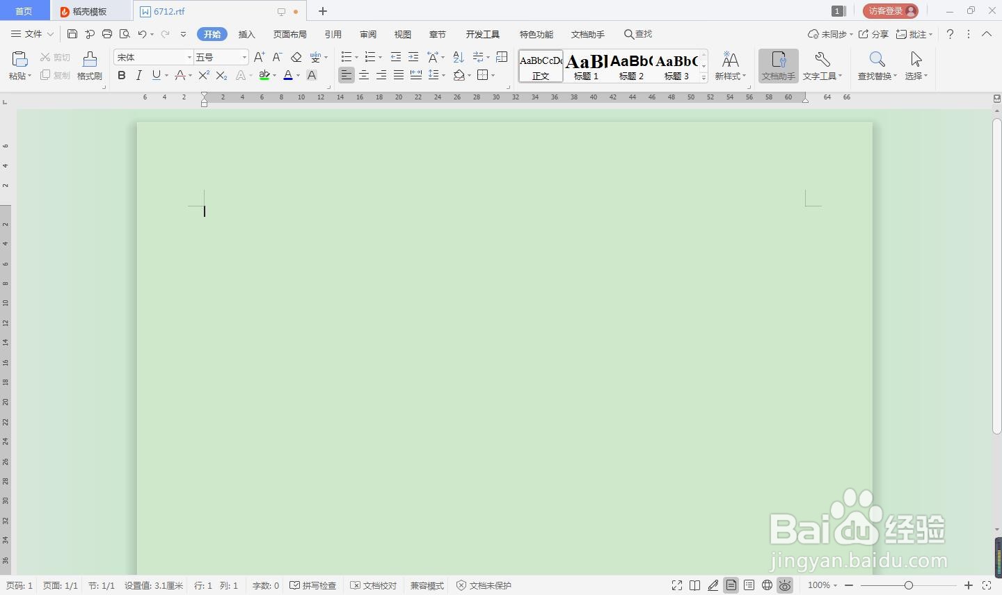Switch to the Insert (插入) tab
Viewport: 1002px width, 595px height.
pos(247,34)
